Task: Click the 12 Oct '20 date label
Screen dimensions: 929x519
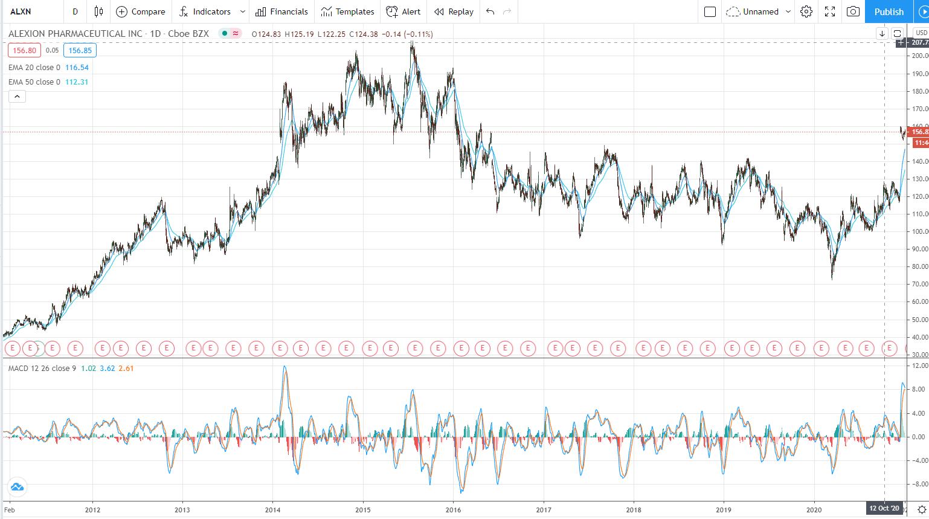Action: point(885,508)
